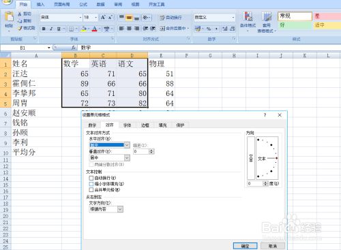
Task: Open Conditional Formatting menu
Action: pyautogui.click(x=248, y=22)
